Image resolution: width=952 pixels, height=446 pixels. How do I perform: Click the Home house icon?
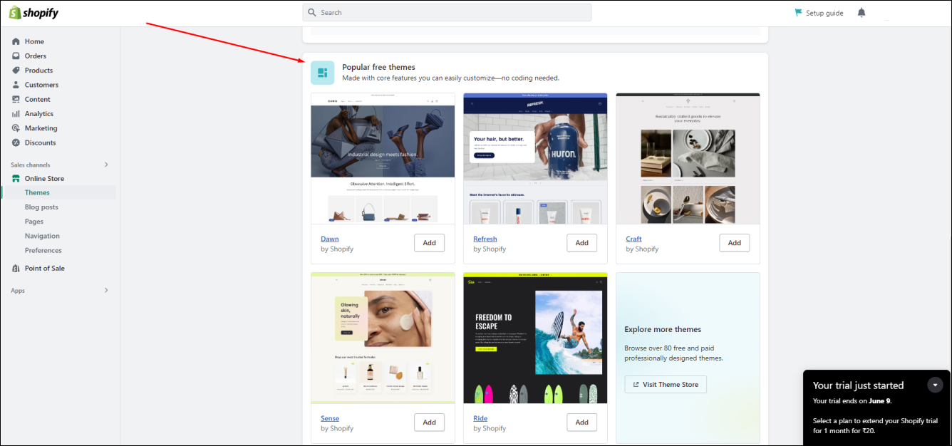coord(16,41)
